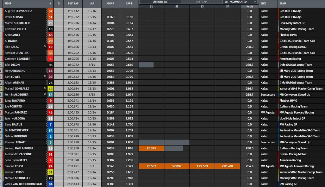
Task: Click Dalla Porta's orange S1 time 26.375
Action: point(151,148)
